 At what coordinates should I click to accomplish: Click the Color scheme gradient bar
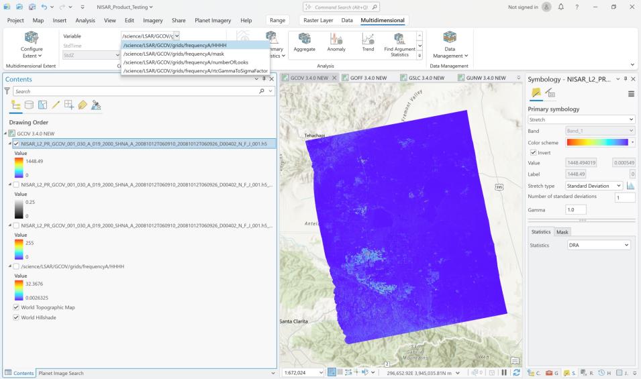(x=597, y=142)
